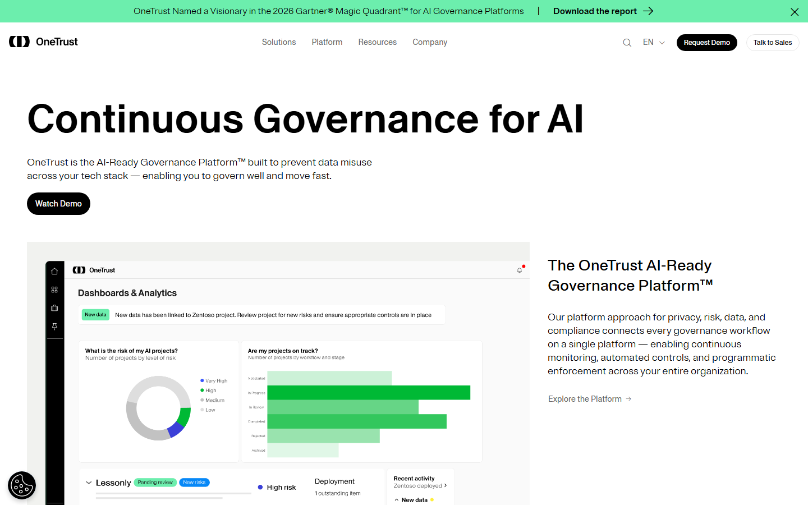Viewport: 808px width, 505px height.
Task: Open the Company menu
Action: click(430, 42)
